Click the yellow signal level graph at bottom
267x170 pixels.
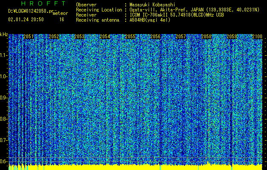coord(135,167)
